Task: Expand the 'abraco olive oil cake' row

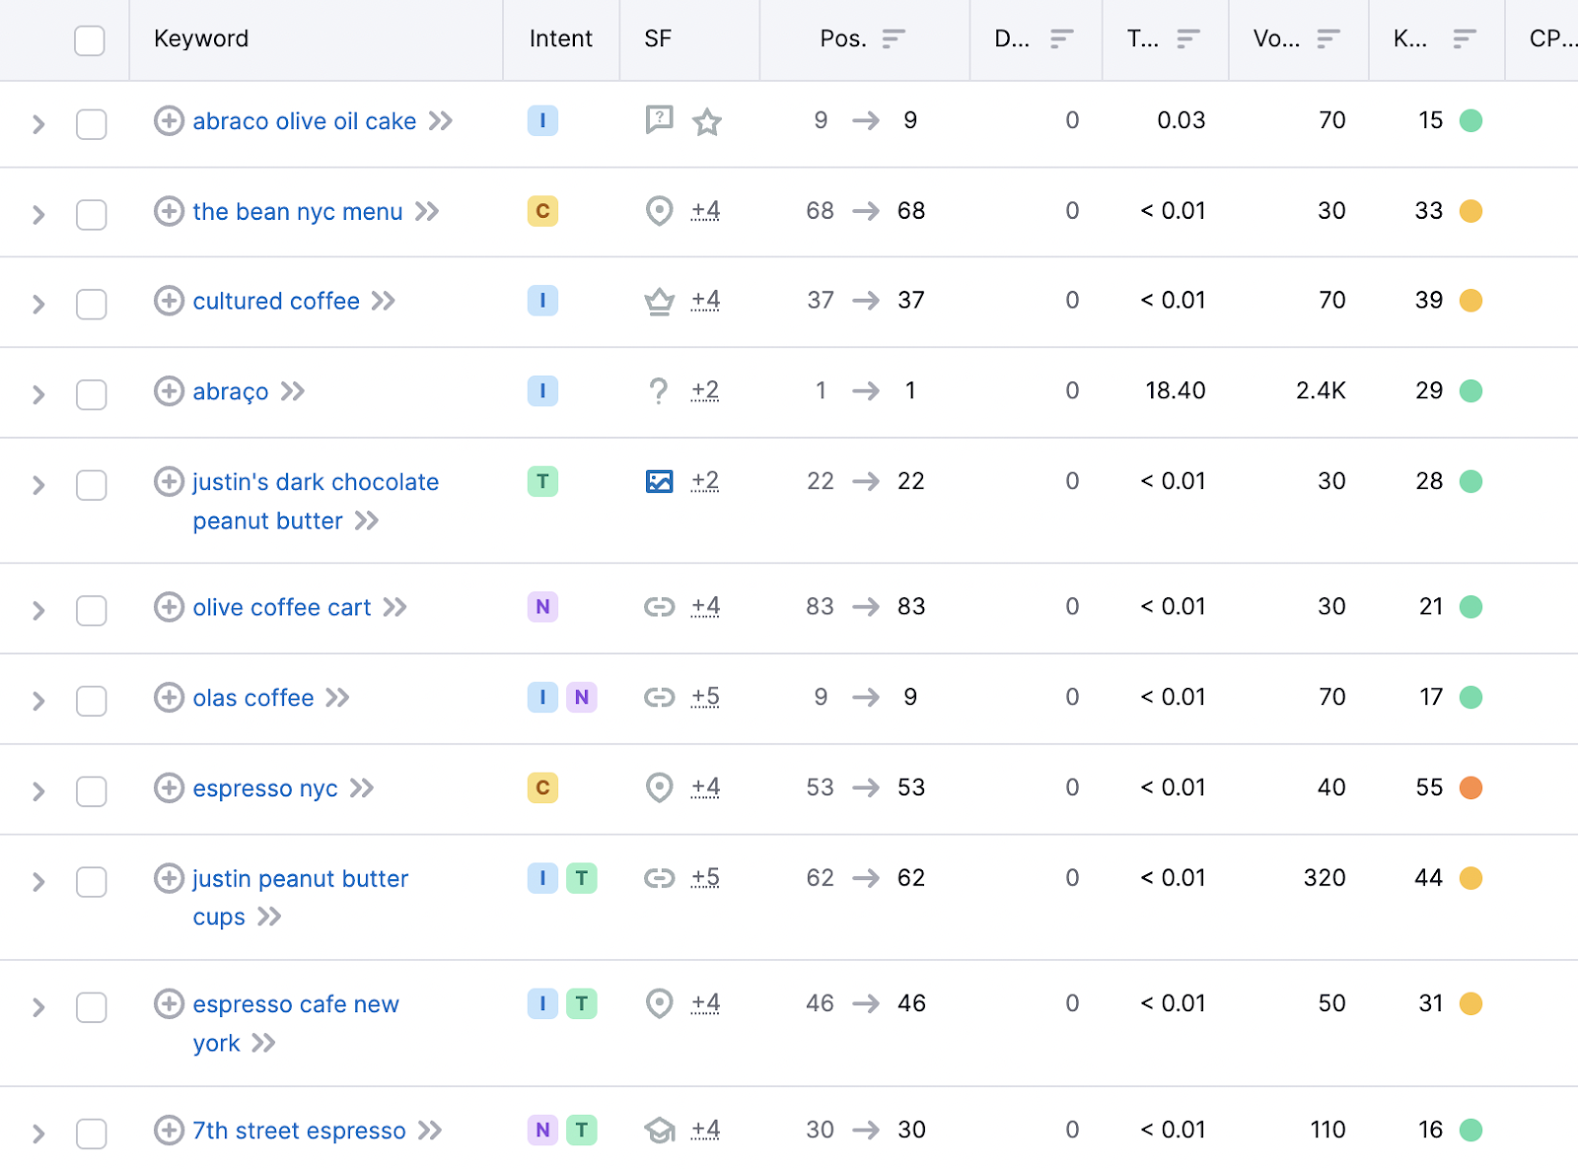Action: 38,124
